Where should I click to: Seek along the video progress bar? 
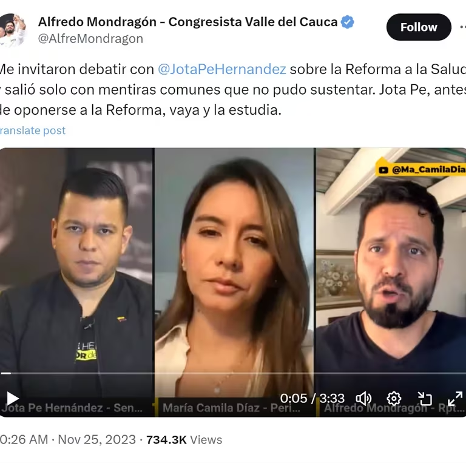(x=233, y=373)
